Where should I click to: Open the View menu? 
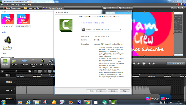(12, 5)
